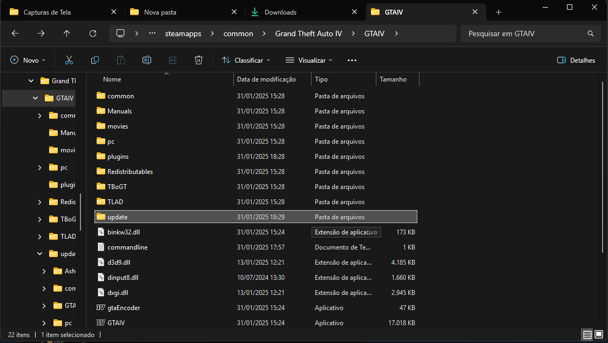This screenshot has width=608, height=343.
Task: Navigate back to previous folder
Action: pyautogui.click(x=15, y=33)
